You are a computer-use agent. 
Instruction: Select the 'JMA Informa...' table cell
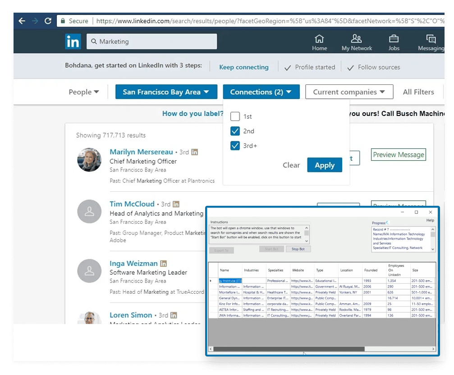coord(230,315)
